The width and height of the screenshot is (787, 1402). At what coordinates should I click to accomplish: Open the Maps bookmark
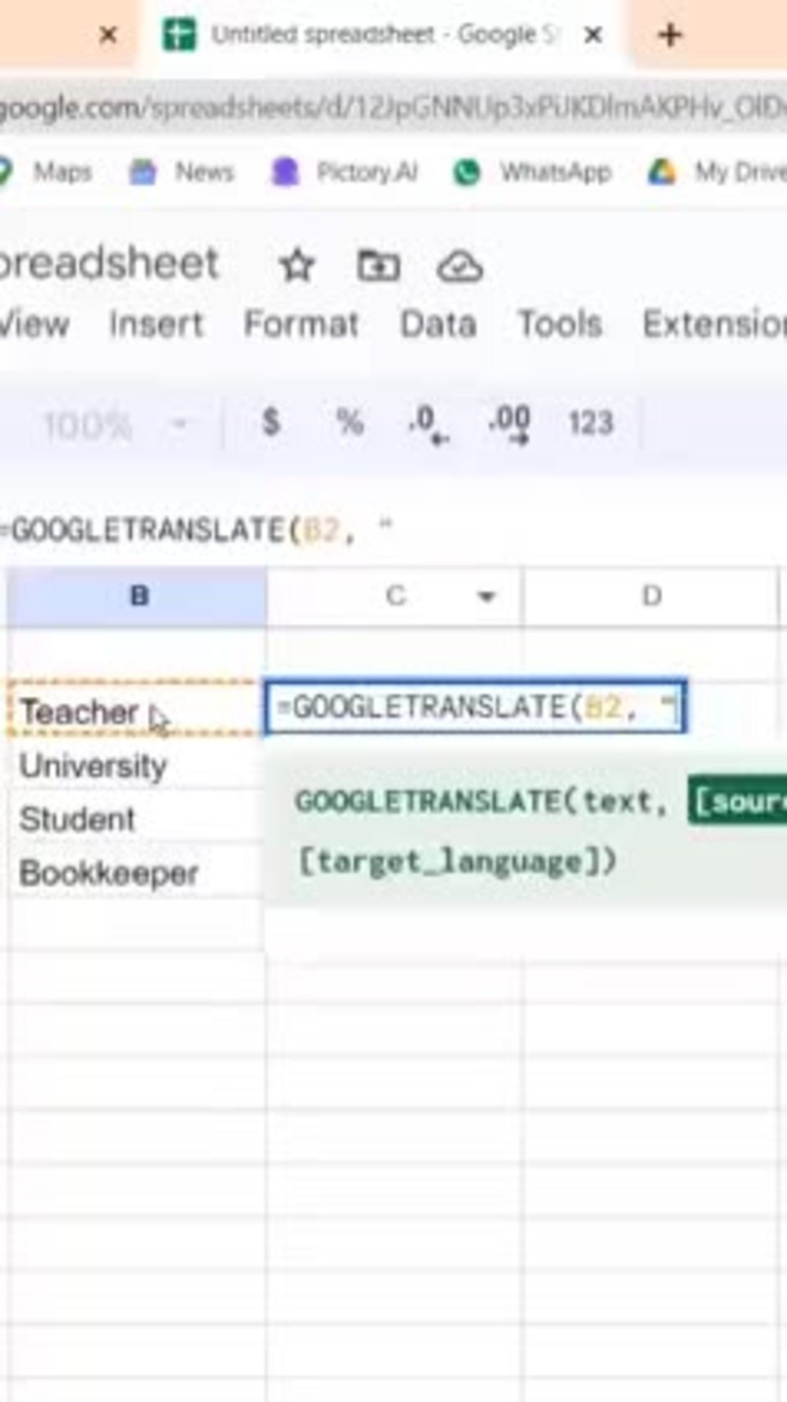point(47,172)
